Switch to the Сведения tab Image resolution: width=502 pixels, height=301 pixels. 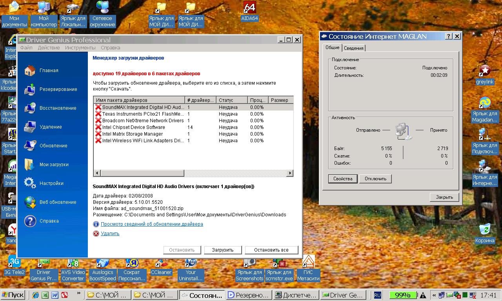point(354,48)
